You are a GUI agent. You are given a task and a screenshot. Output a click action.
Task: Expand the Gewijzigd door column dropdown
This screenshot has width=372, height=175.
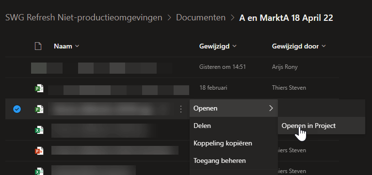323,46
